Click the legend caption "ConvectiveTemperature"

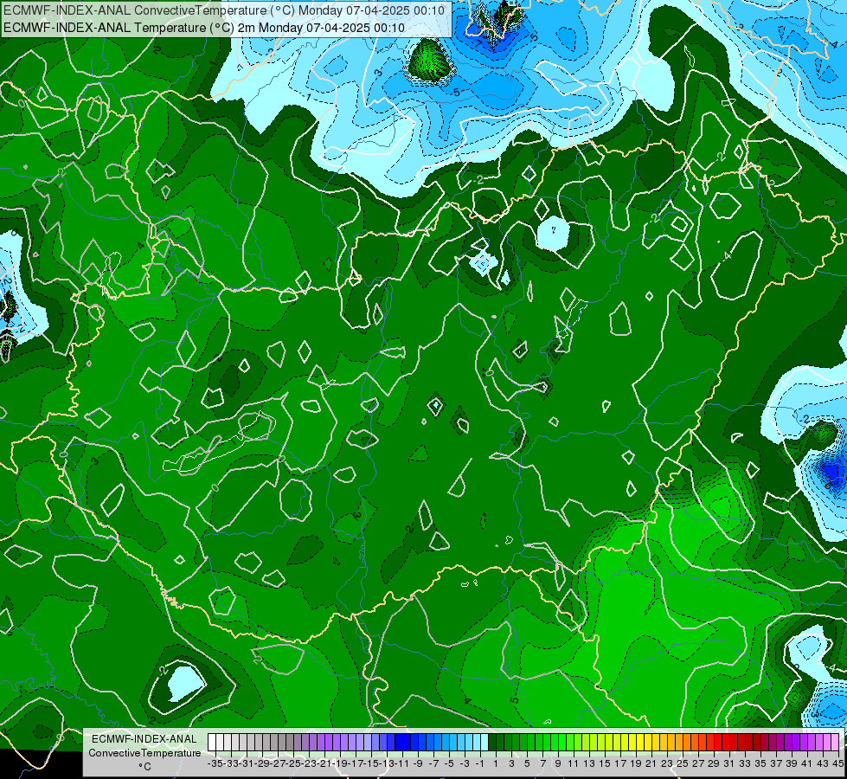point(144,753)
